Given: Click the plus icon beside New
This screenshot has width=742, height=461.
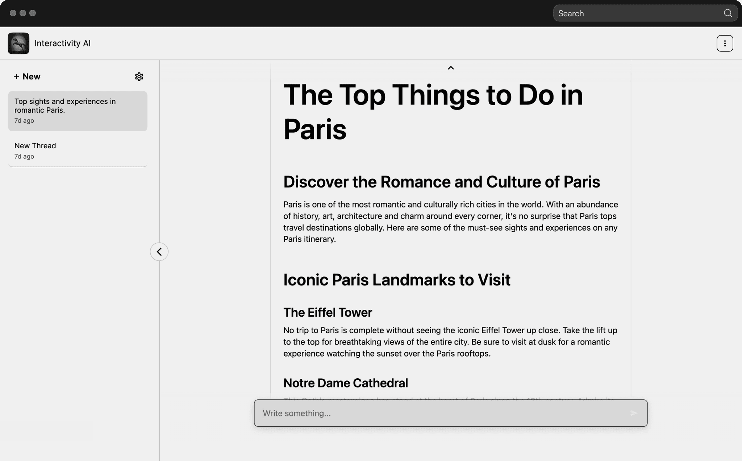Looking at the screenshot, I should point(16,77).
